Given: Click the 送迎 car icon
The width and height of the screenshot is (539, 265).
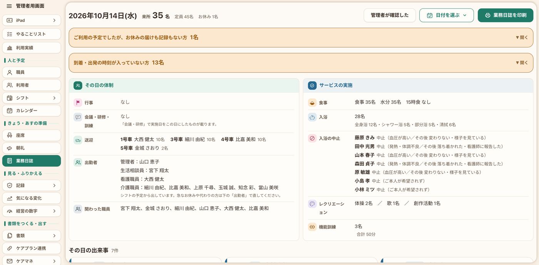Looking at the screenshot, I should (78, 140).
